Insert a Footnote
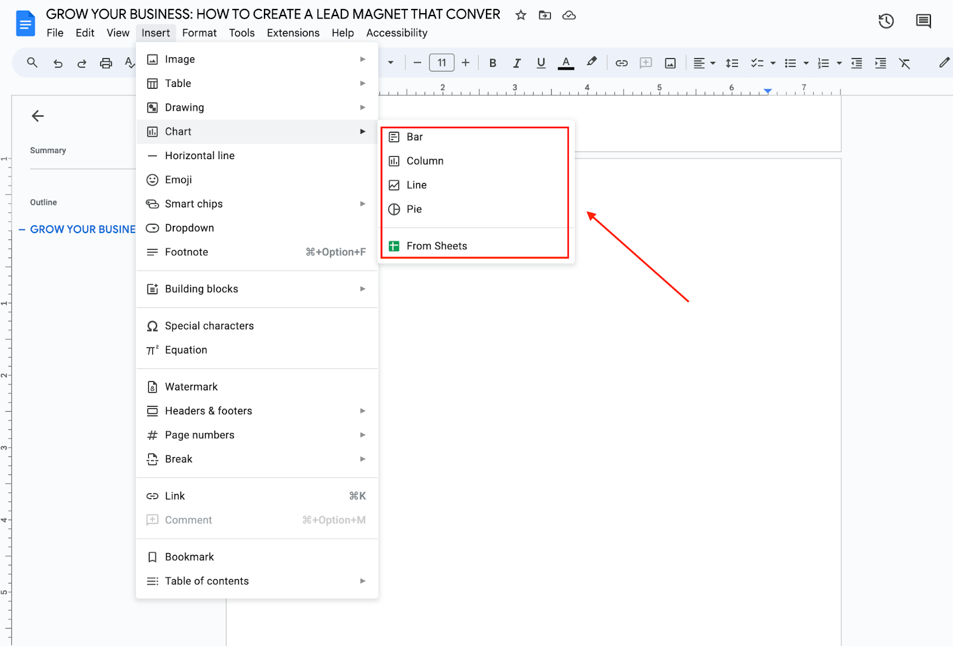This screenshot has width=953, height=646. point(257,252)
